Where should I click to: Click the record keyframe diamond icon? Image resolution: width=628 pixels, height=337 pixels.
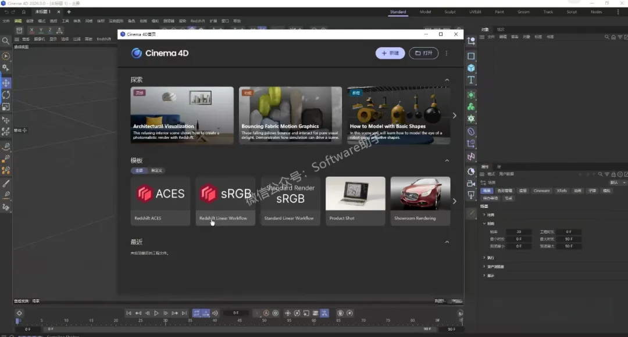[19, 313]
